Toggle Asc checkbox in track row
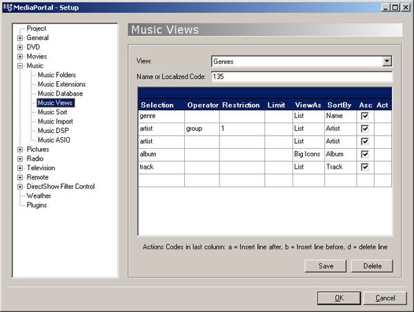The image size is (414, 312). tap(364, 167)
